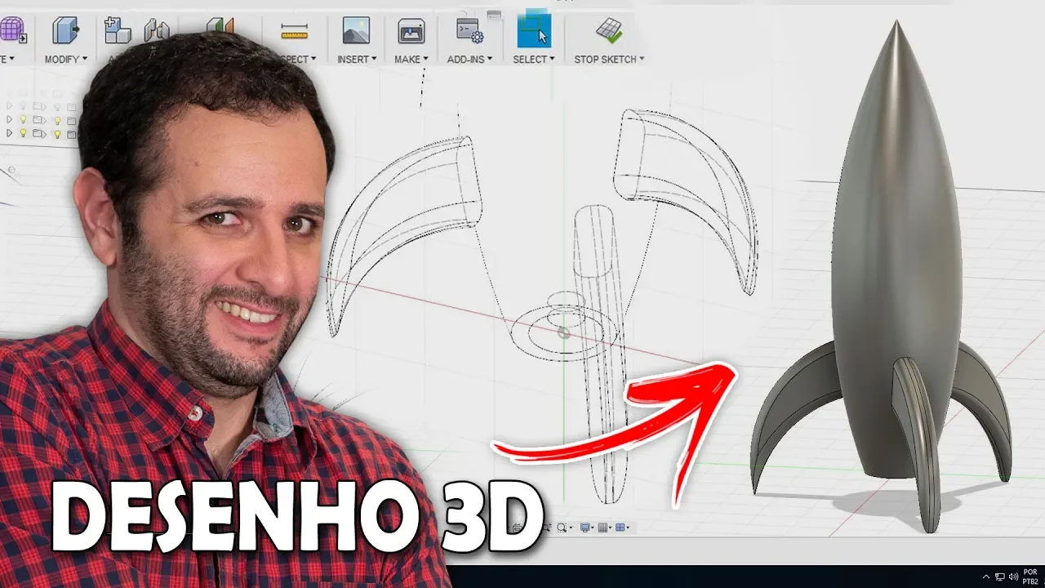Open the INSPECT dropdown menu
This screenshot has width=1045, height=588.
(x=298, y=60)
